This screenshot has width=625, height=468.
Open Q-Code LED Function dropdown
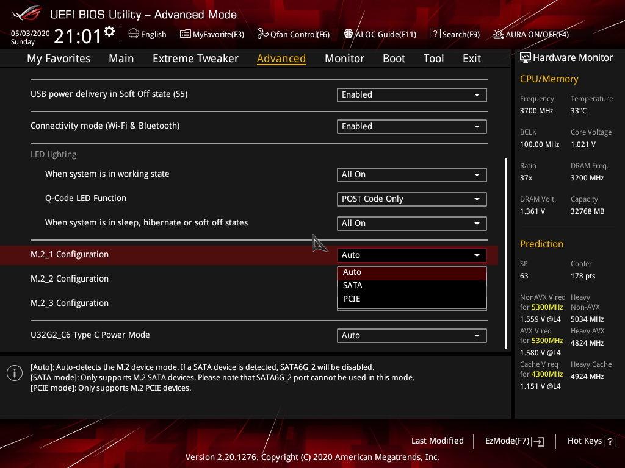pyautogui.click(x=412, y=199)
